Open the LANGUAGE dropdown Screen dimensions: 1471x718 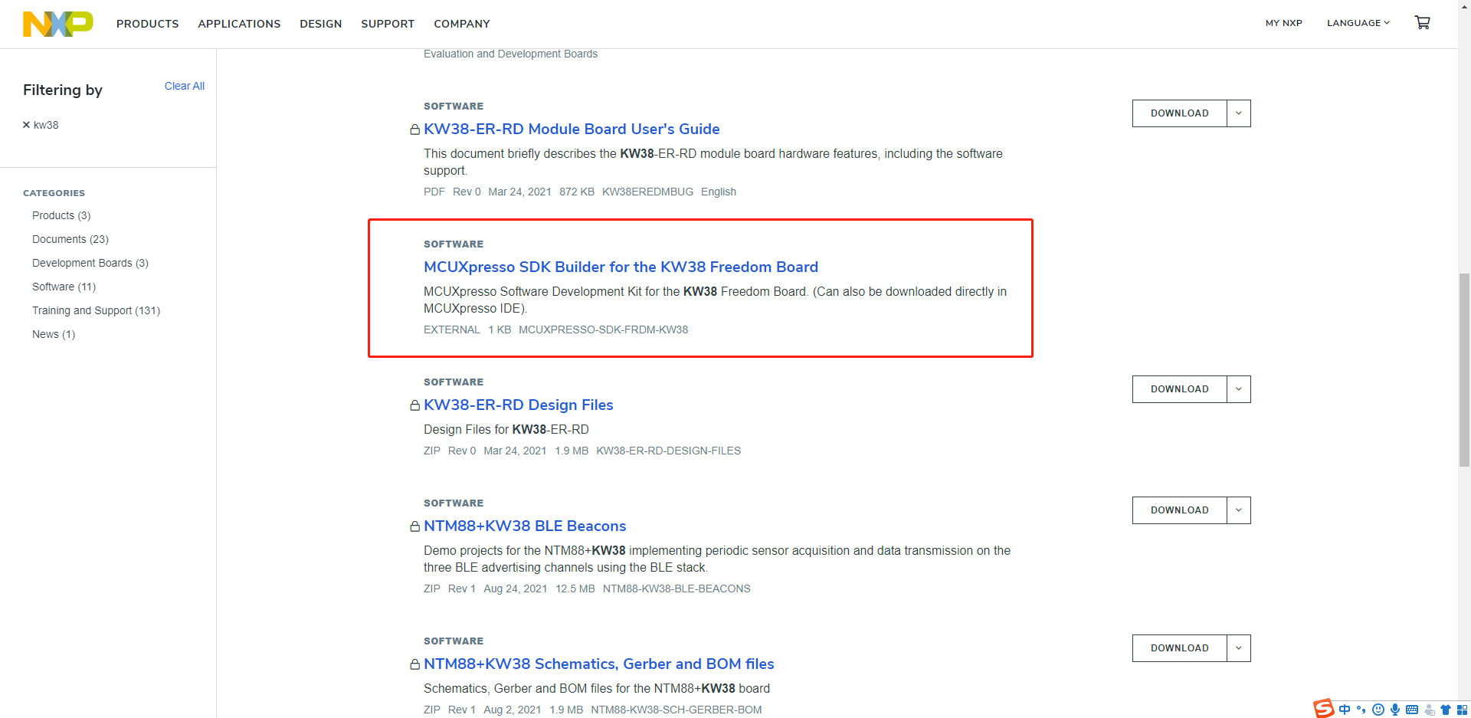1358,23
